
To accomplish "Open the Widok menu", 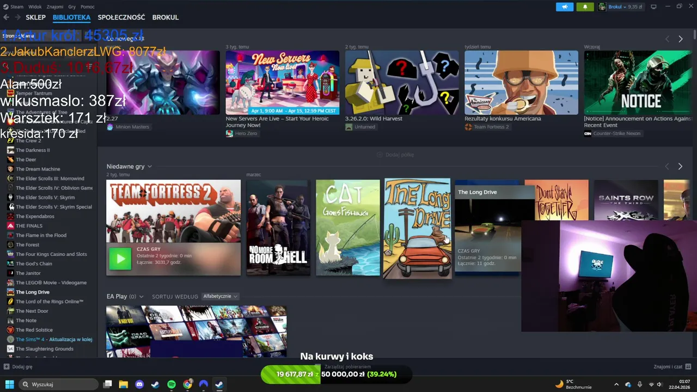I will [35, 7].
